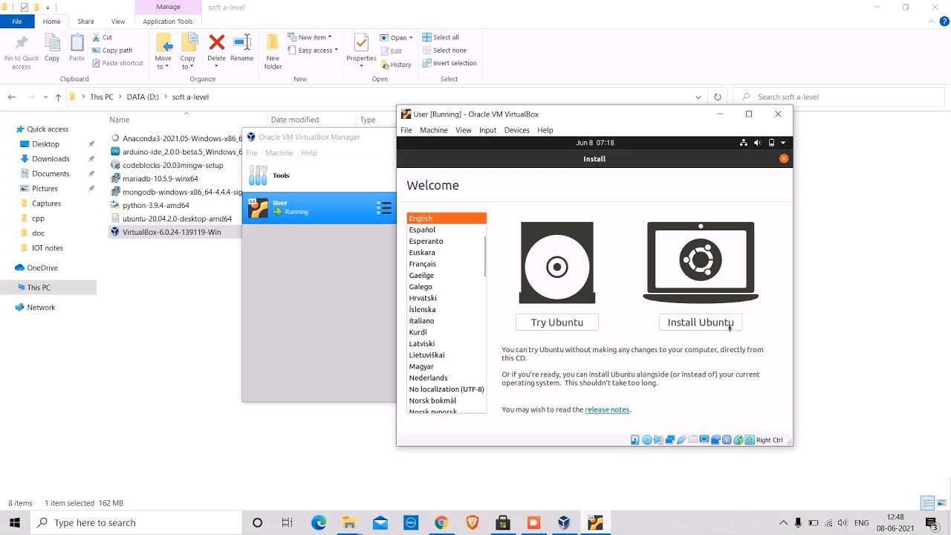Click the Ubuntu battery icon in top bar

pyautogui.click(x=771, y=143)
